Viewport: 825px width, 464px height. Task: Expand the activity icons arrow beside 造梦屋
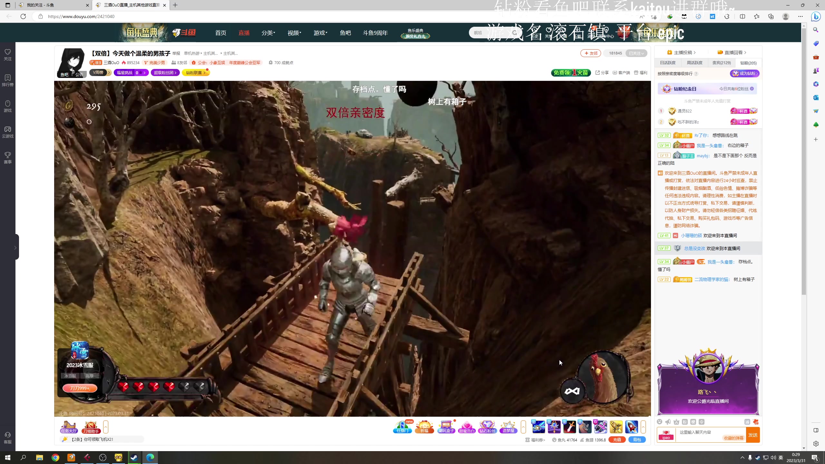(523, 427)
